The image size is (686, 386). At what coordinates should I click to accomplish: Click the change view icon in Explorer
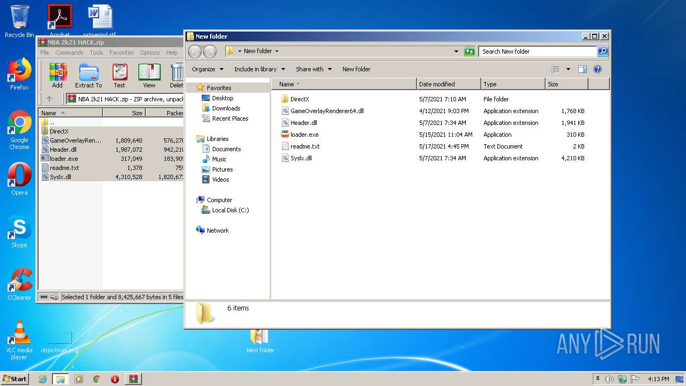555,69
